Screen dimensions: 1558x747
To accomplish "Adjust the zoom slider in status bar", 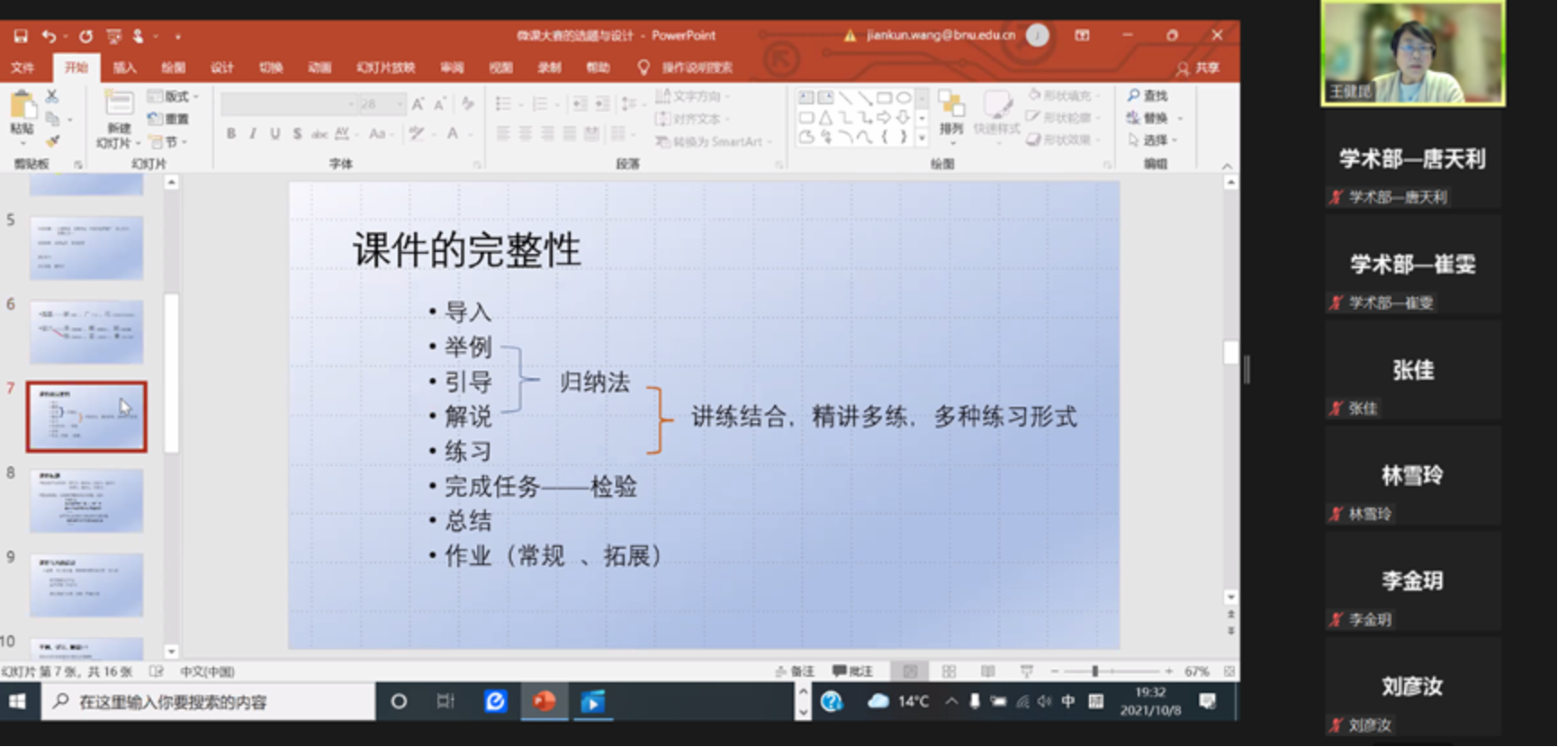I will [1094, 671].
